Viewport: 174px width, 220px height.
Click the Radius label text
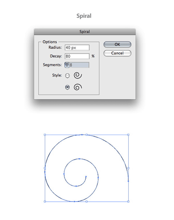[55, 47]
